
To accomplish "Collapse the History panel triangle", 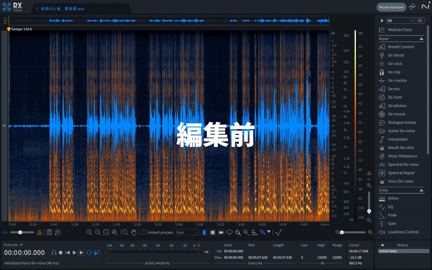I will coord(382,245).
